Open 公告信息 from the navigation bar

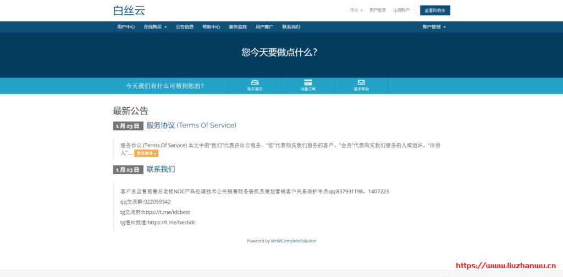[185, 27]
